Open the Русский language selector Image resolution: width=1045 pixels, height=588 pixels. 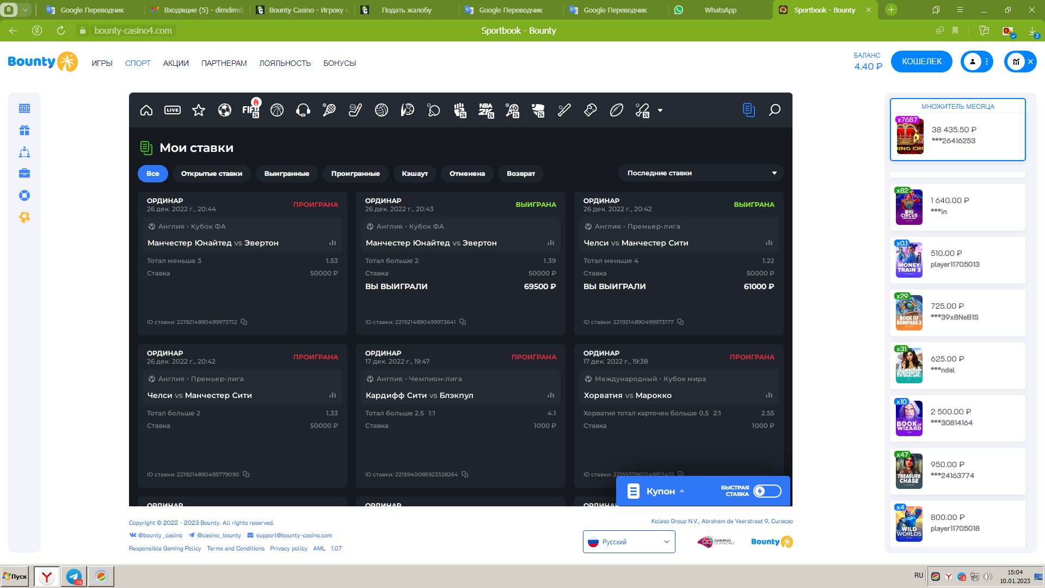click(629, 542)
